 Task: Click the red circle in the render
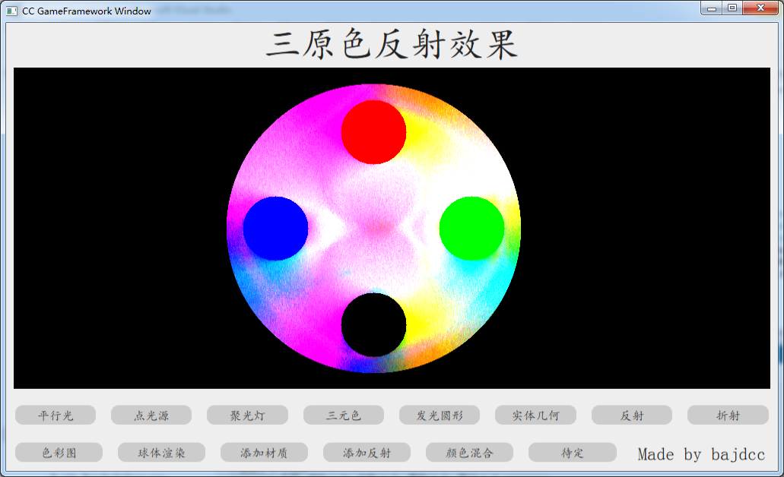373,132
